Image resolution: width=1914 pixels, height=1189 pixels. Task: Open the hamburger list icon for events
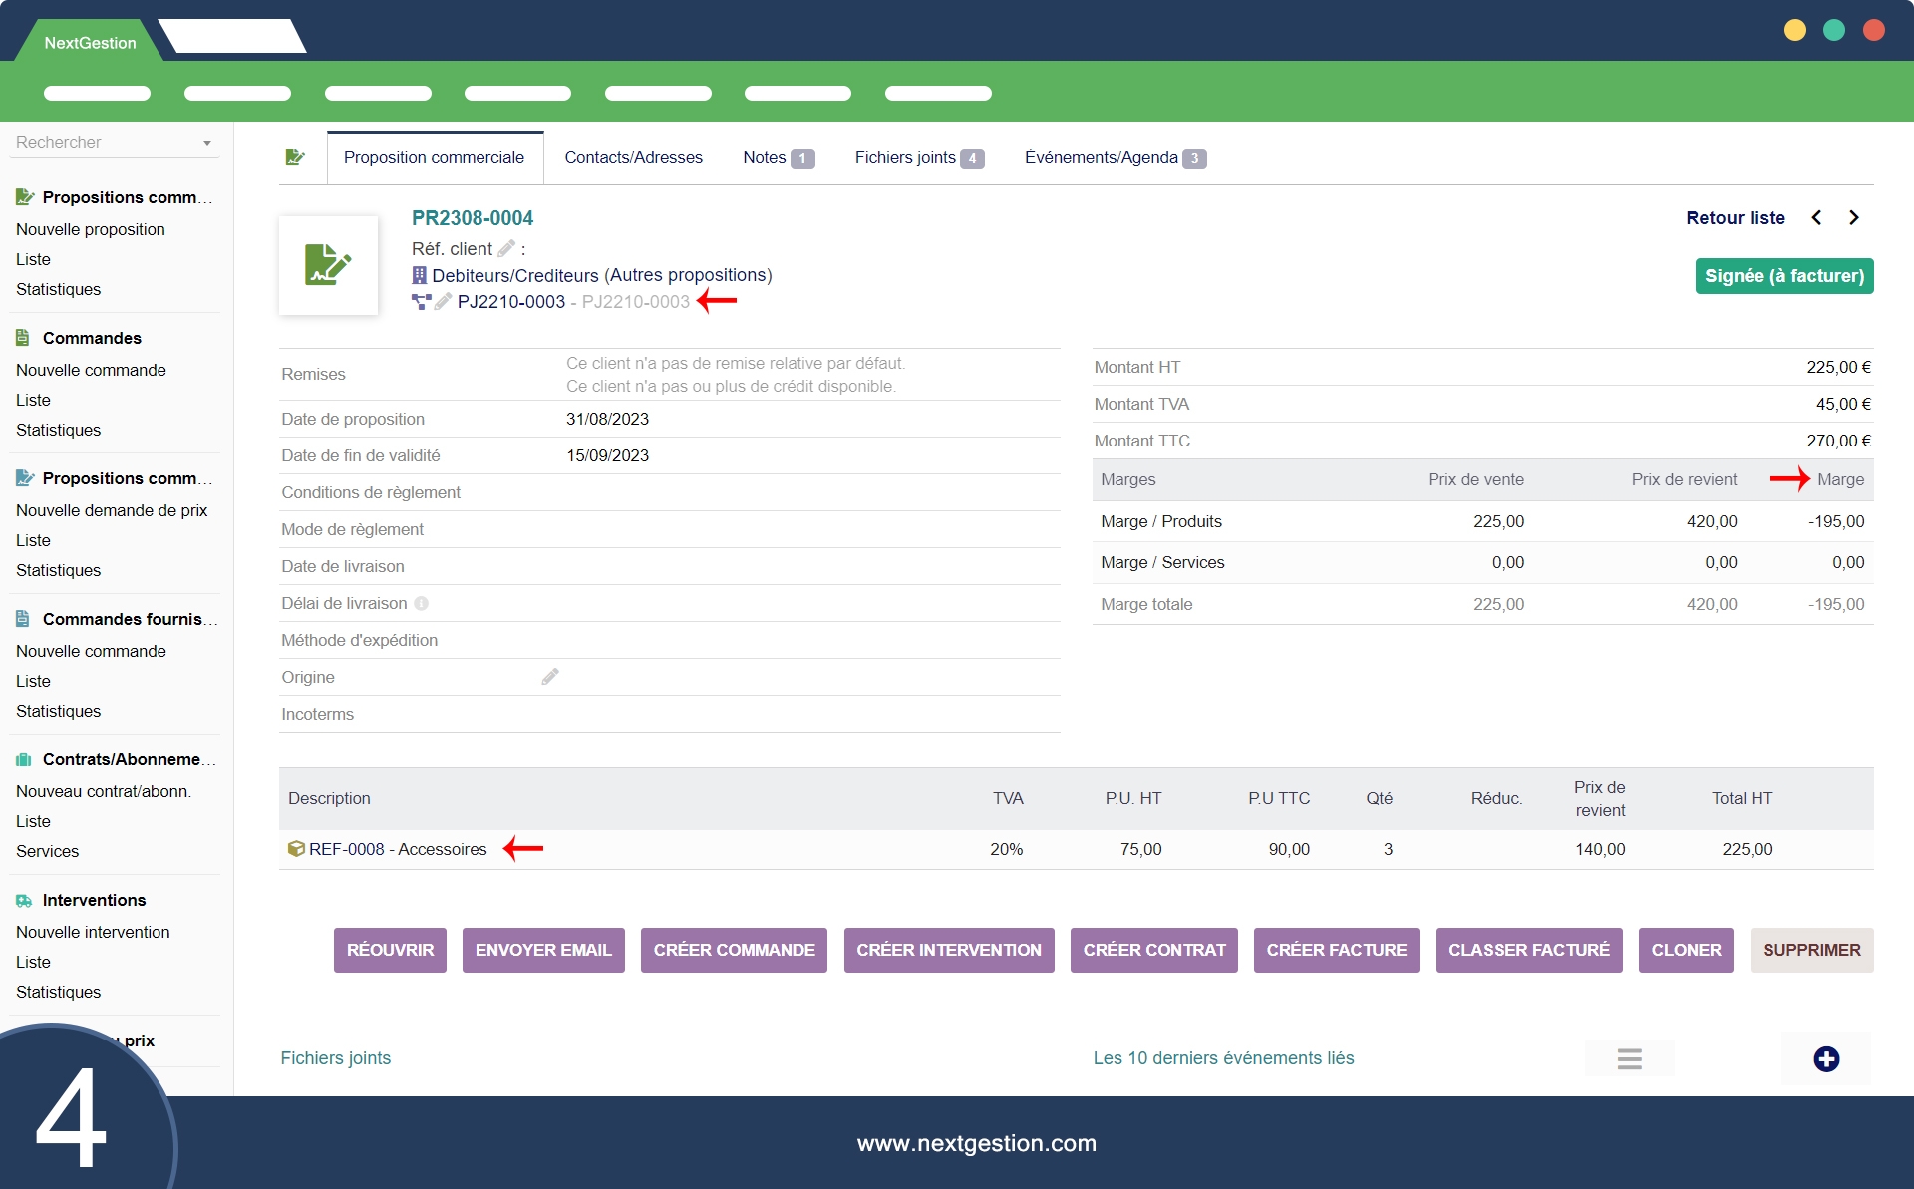pos(1629,1058)
